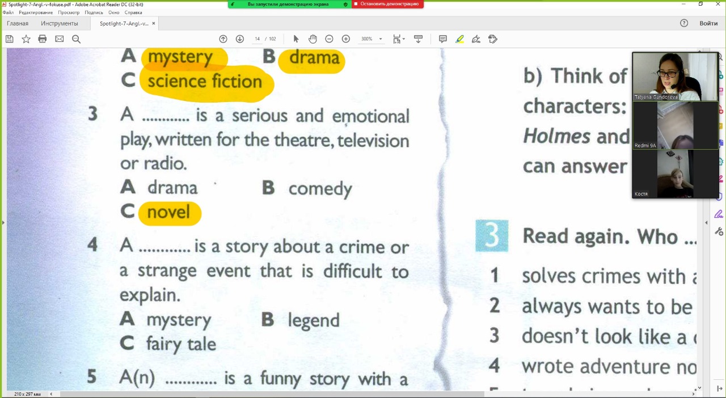Go to the next page arrow

[x=240, y=39]
